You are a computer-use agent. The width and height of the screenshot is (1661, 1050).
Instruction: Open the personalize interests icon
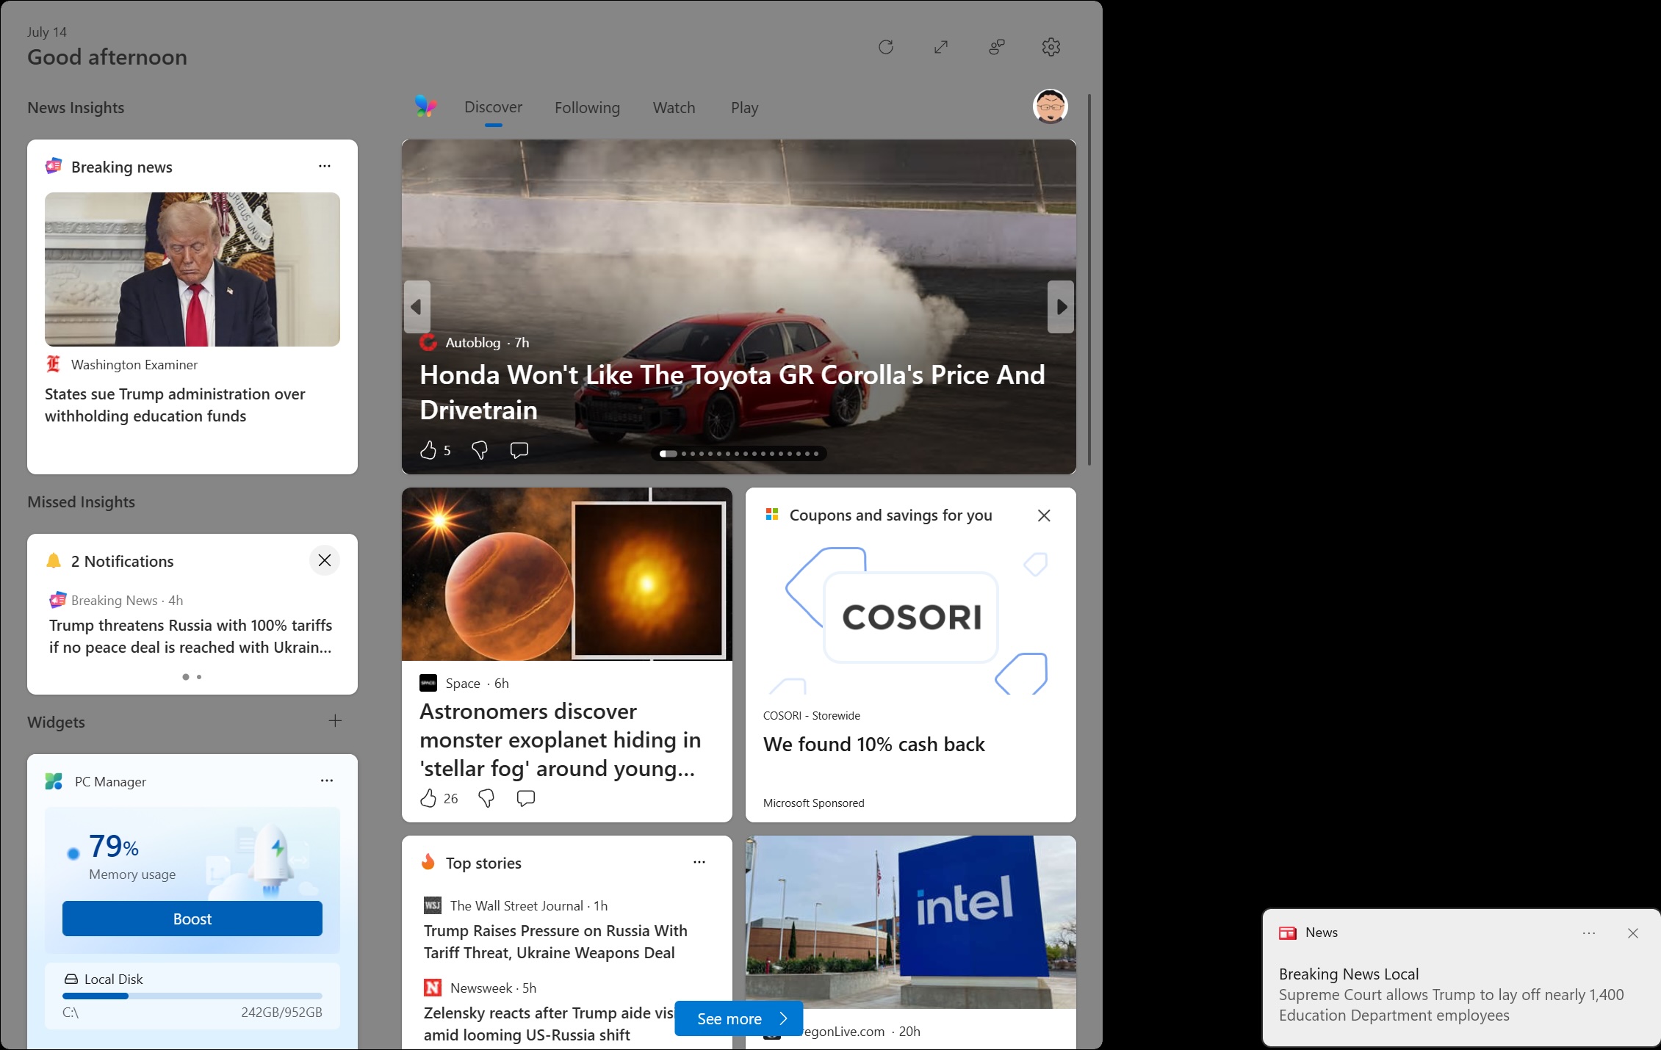coord(997,47)
